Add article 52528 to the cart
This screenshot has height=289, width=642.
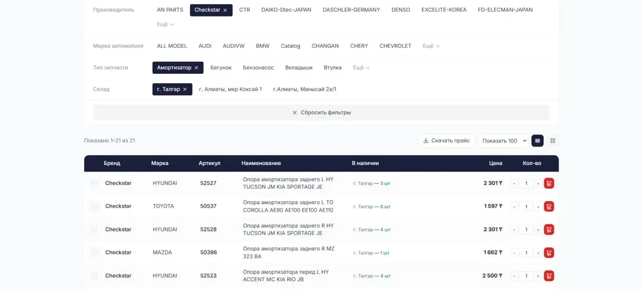pyautogui.click(x=549, y=229)
